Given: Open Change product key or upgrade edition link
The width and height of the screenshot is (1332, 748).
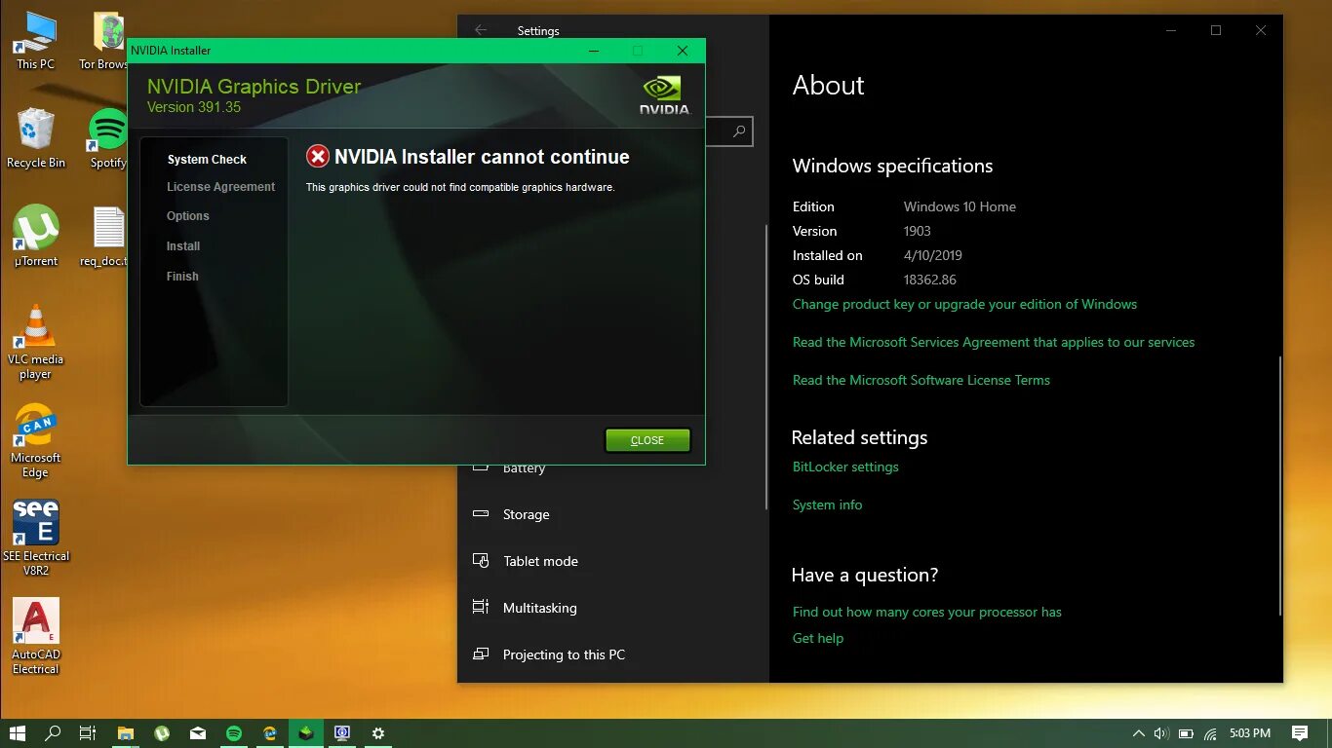Looking at the screenshot, I should pos(964,304).
